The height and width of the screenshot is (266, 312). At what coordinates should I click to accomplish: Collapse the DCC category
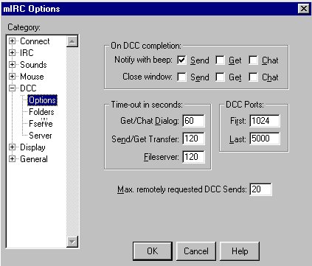tap(12, 88)
